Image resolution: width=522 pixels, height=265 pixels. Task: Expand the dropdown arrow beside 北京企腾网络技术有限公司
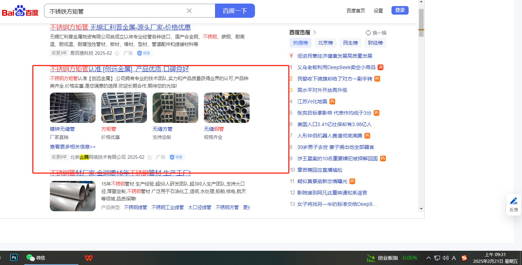149,157
